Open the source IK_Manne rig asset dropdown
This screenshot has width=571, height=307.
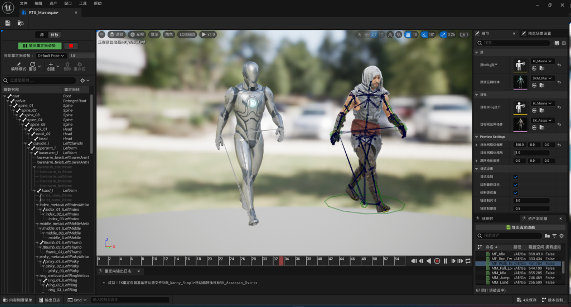tap(542, 61)
